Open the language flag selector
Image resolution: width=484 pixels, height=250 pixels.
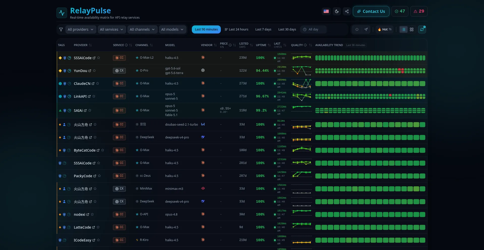[326, 11]
